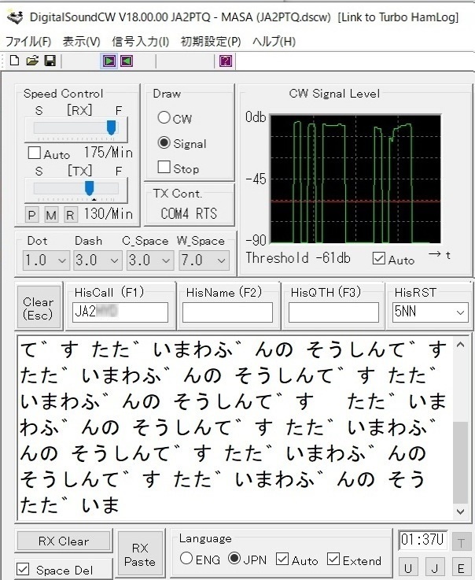The width and height of the screenshot is (475, 580).
Task: Open help via purple question mark icon
Action: point(226,61)
